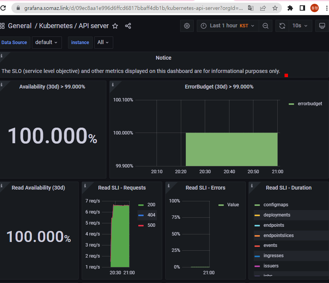Open the dashboards grid icon
The width and height of the screenshot is (329, 283).
(x=2, y=26)
